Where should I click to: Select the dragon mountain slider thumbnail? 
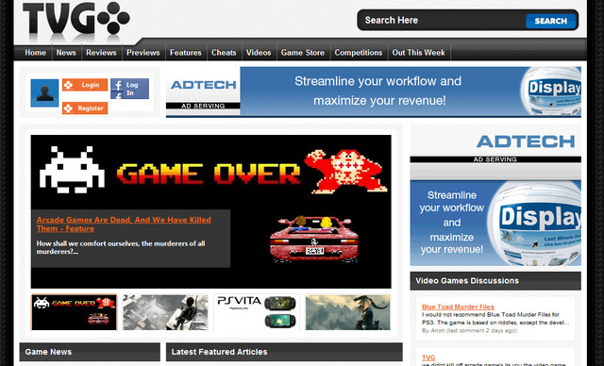[x=348, y=312]
